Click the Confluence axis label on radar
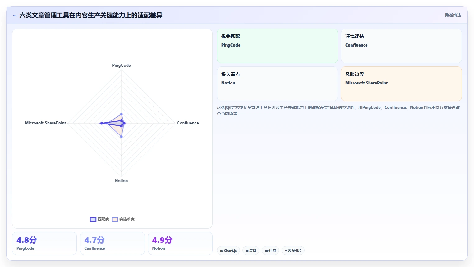474x267 pixels. [x=188, y=123]
